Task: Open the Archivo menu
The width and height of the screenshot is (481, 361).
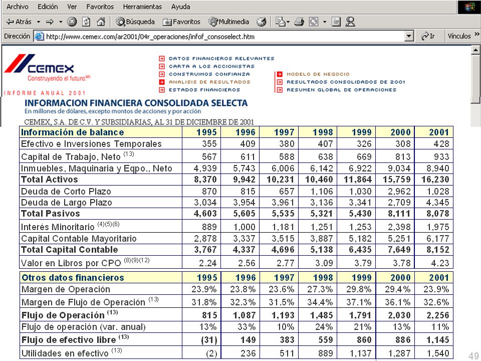Action: tap(17, 7)
